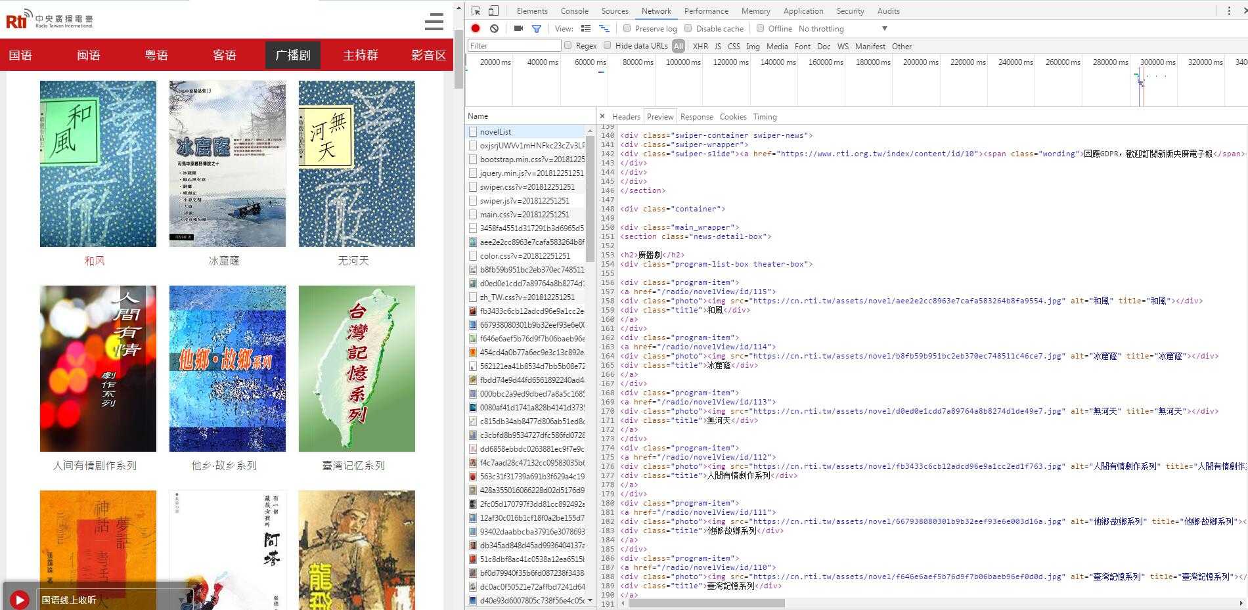Toggle the network filter funnel icon
Screen dimensions: 1248x610
coord(537,28)
